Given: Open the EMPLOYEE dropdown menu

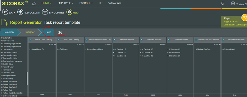Looking at the screenshot, I should pyautogui.click(x=65, y=3).
